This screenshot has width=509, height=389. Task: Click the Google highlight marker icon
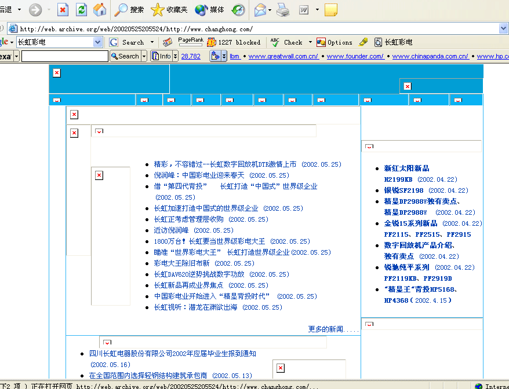(x=363, y=42)
